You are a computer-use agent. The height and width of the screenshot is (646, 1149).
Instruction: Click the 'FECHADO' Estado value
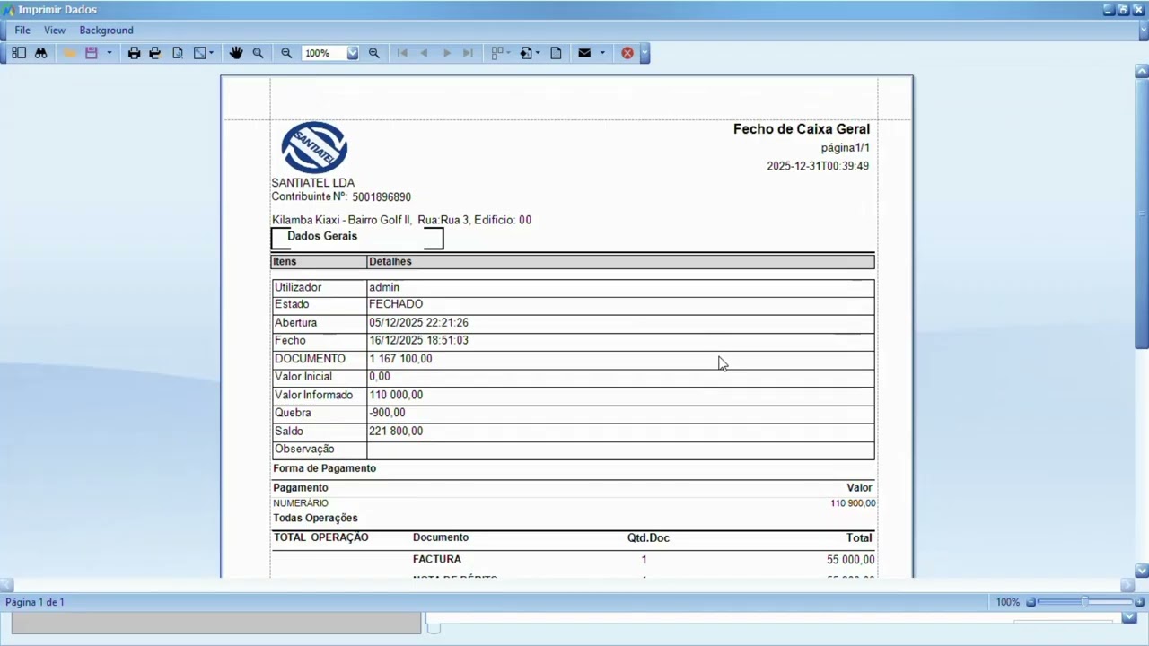(396, 304)
